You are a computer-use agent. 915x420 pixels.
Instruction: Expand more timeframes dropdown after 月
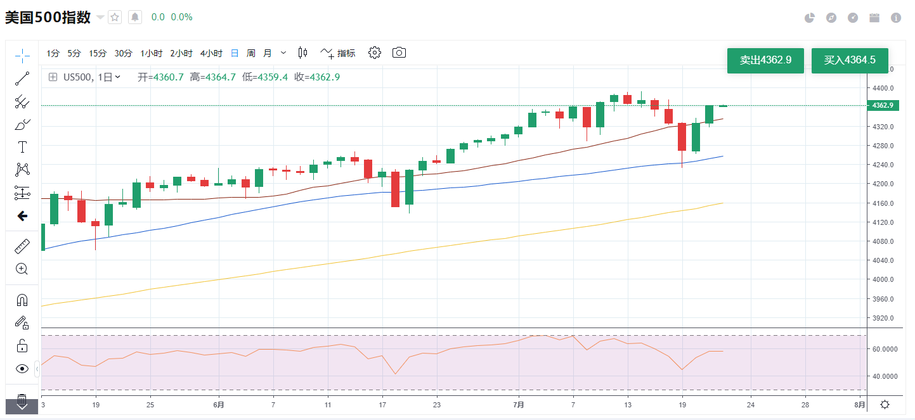pyautogui.click(x=283, y=53)
